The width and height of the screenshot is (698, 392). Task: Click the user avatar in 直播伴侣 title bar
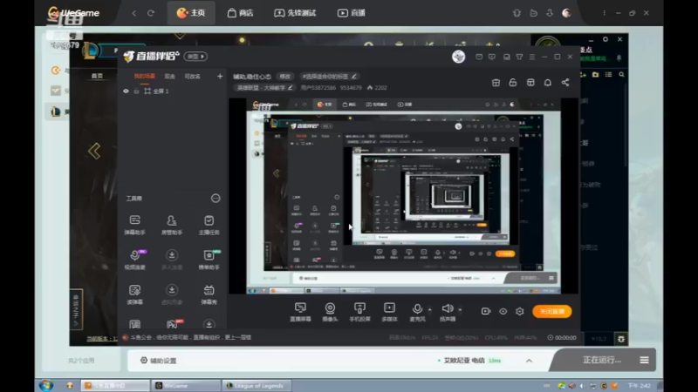[x=459, y=57]
